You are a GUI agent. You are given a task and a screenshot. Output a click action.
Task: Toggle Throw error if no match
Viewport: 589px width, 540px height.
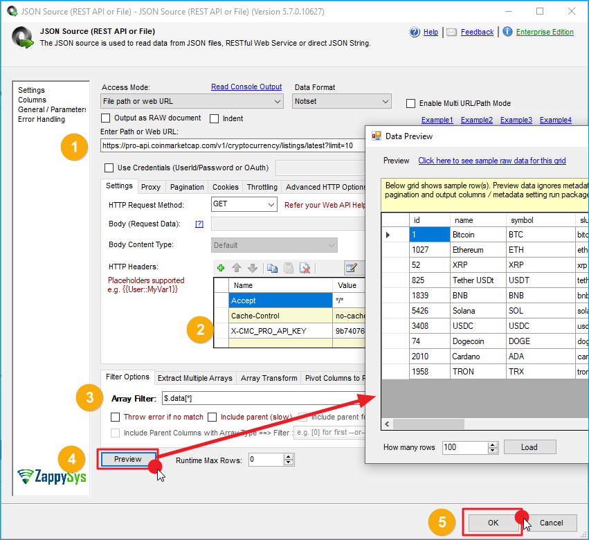(116, 417)
